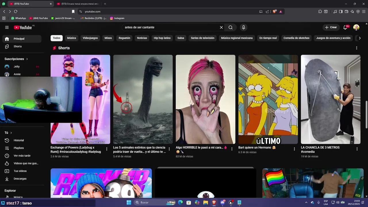Click the Brave Shields lion icon
The width and height of the screenshot is (368, 207).
pyautogui.click(x=274, y=11)
